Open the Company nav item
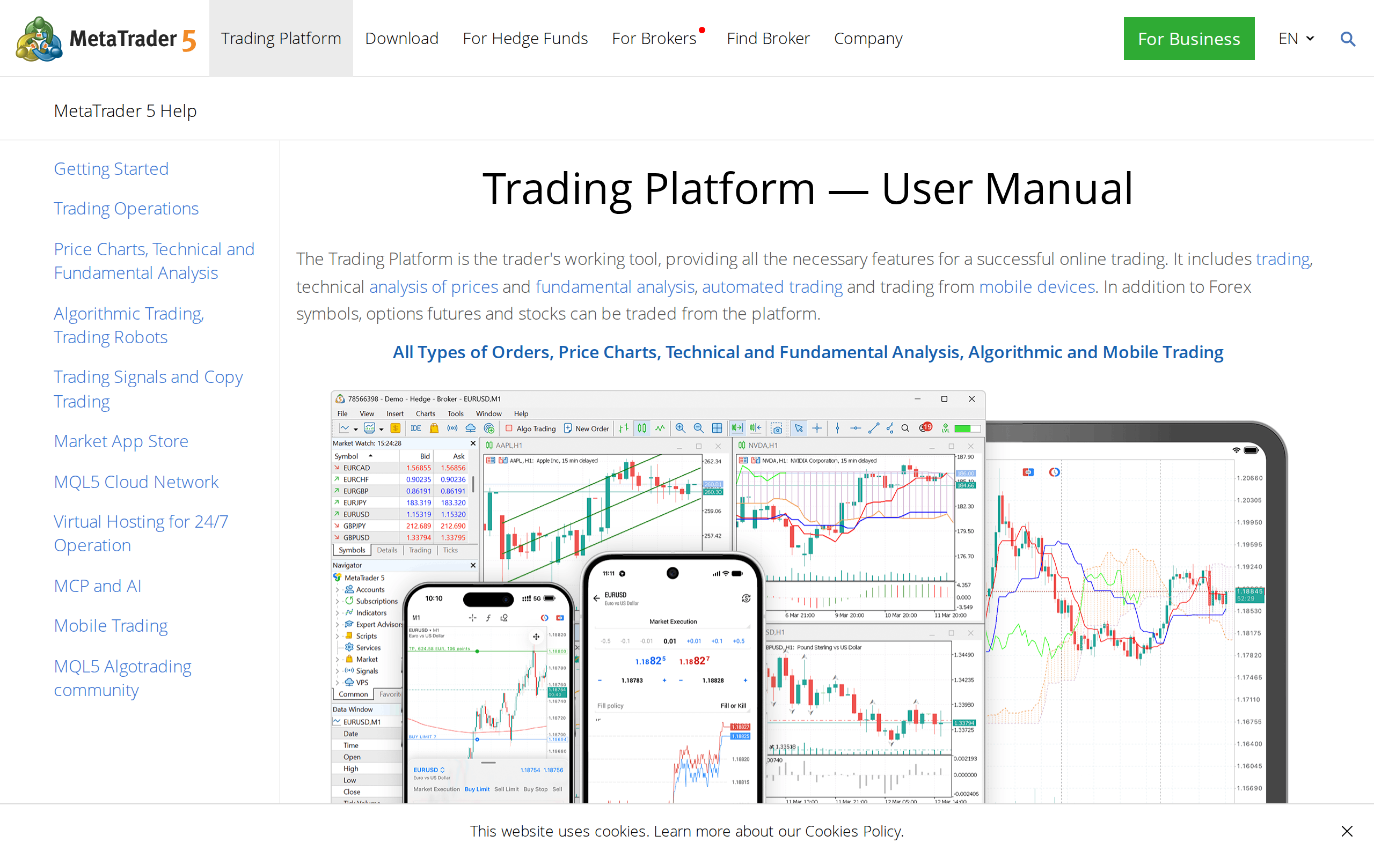This screenshot has height=858, width=1374. pos(868,39)
